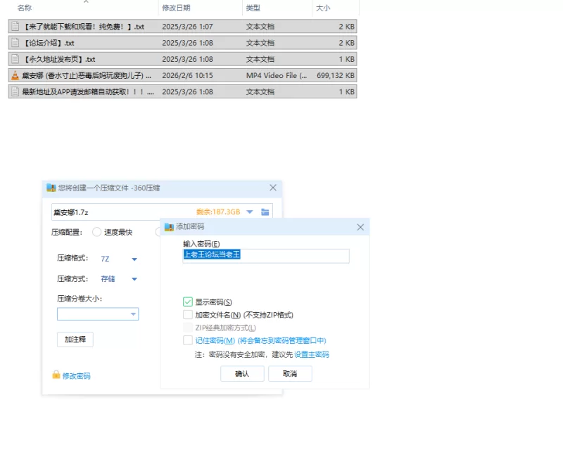This screenshot has width=563, height=459.
Task: Select the 速度最快 radio option
Action: 97,232
